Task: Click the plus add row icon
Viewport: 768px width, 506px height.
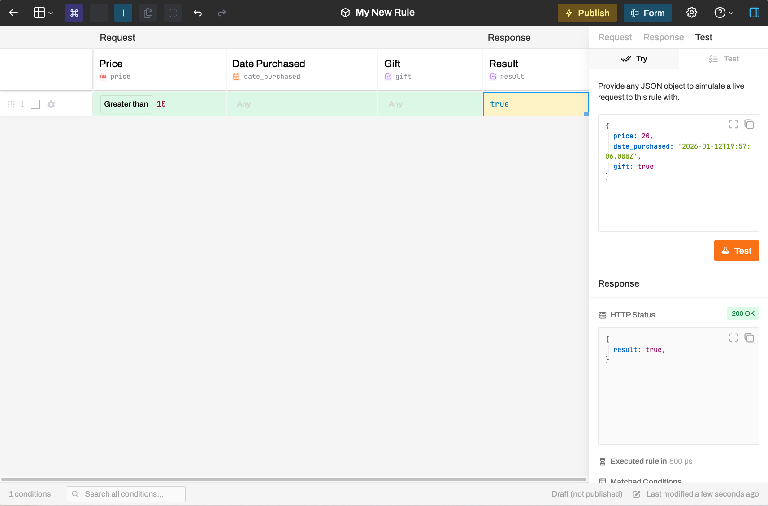Action: point(123,13)
